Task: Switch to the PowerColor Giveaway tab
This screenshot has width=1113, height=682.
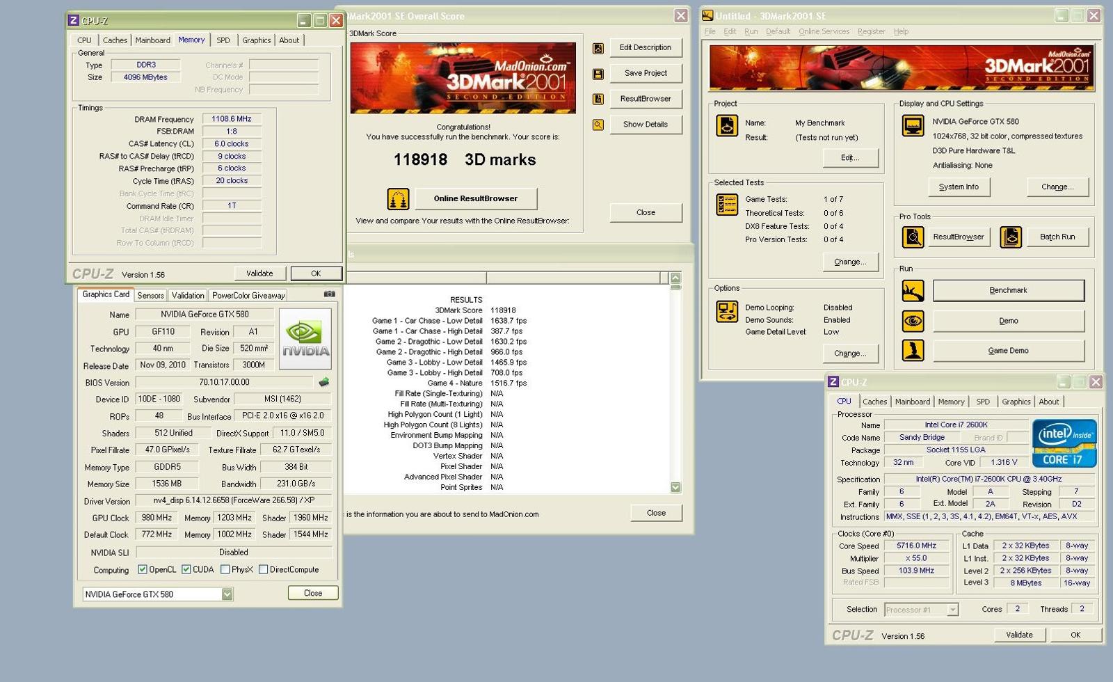Action: pyautogui.click(x=248, y=296)
